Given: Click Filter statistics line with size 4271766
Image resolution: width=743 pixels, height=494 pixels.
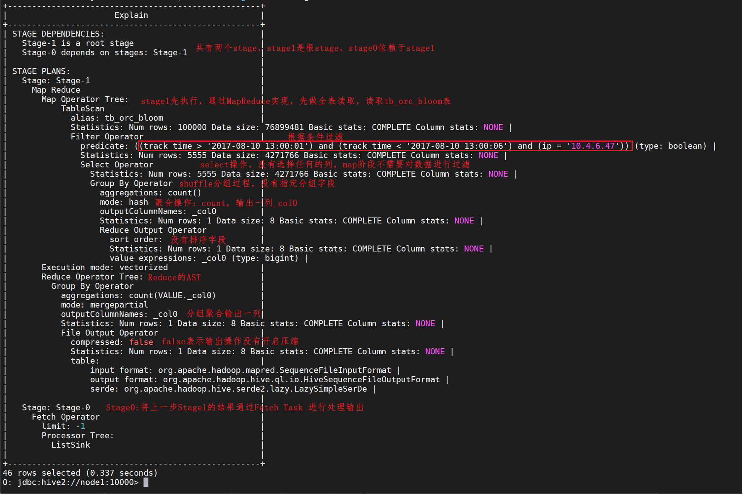Looking at the screenshot, I should tap(289, 155).
